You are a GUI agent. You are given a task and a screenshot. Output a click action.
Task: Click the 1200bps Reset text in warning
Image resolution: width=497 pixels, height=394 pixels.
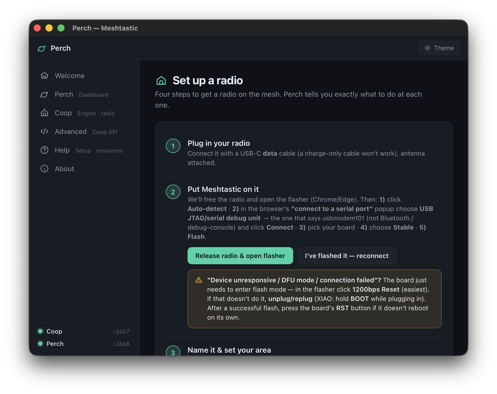point(376,289)
